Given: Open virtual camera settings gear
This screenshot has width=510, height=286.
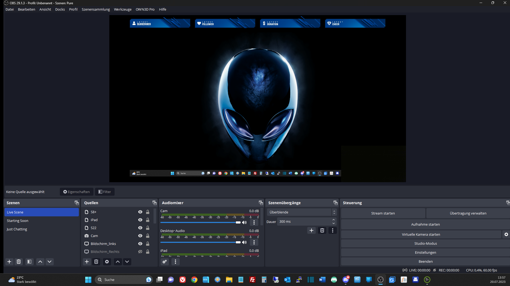Looking at the screenshot, I should click(x=506, y=234).
